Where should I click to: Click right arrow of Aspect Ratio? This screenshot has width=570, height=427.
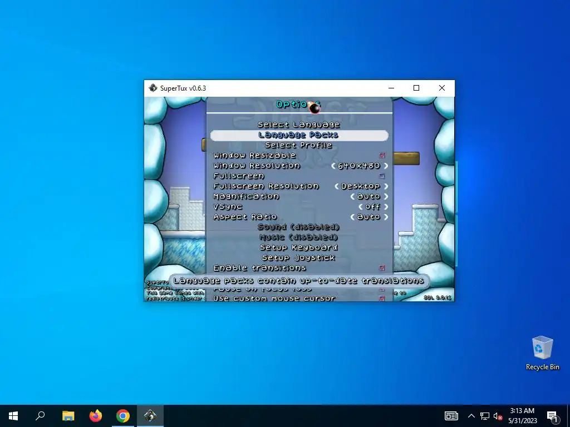tap(386, 217)
